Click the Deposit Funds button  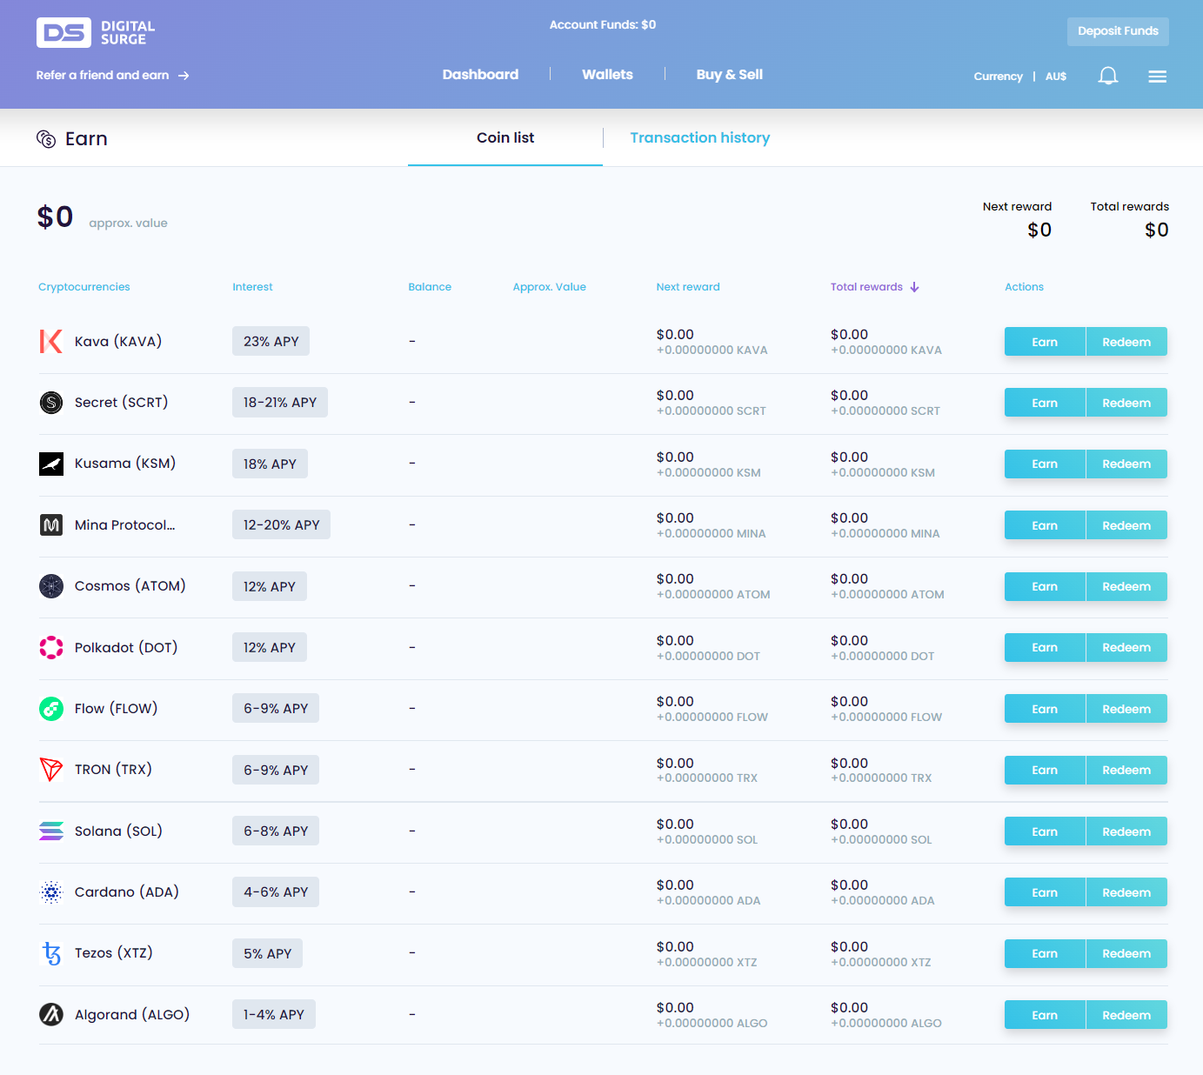click(x=1118, y=31)
